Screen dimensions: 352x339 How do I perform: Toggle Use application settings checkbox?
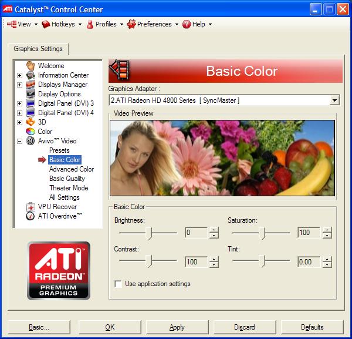(118, 284)
